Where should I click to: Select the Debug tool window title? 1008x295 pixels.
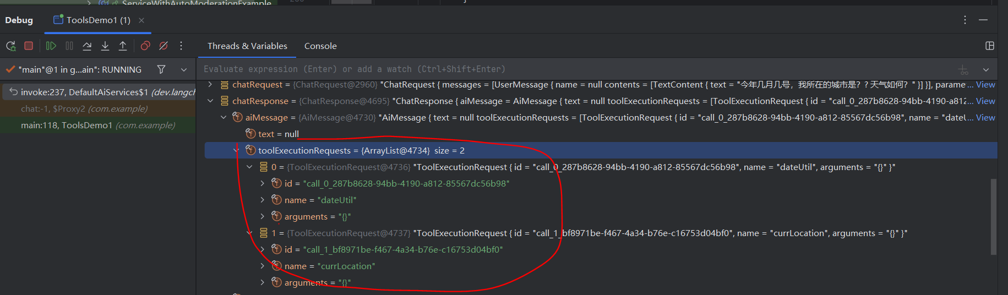[19, 20]
